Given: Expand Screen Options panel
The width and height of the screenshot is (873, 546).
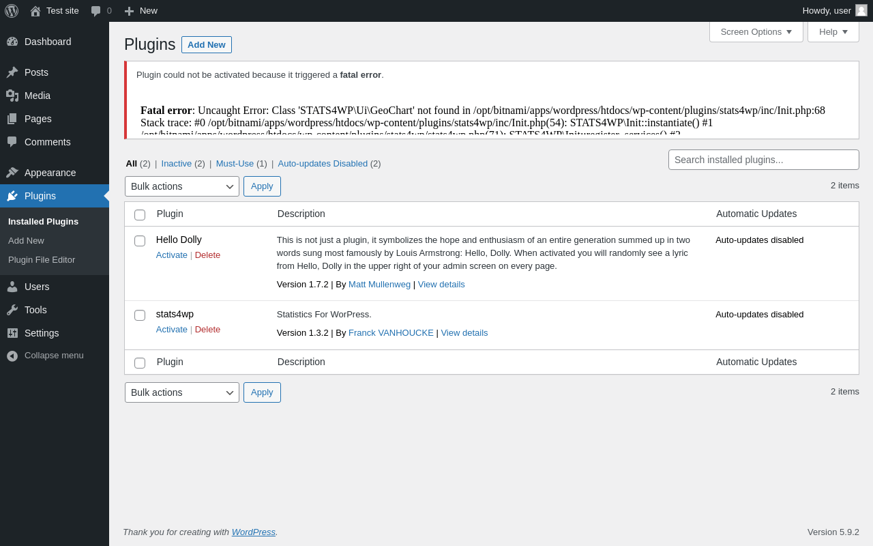Looking at the screenshot, I should (x=756, y=31).
